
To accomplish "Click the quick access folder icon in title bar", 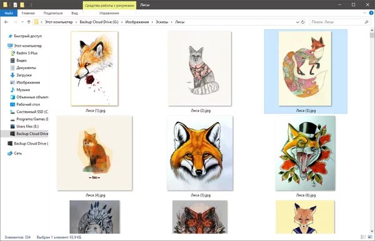I will click(5, 4).
